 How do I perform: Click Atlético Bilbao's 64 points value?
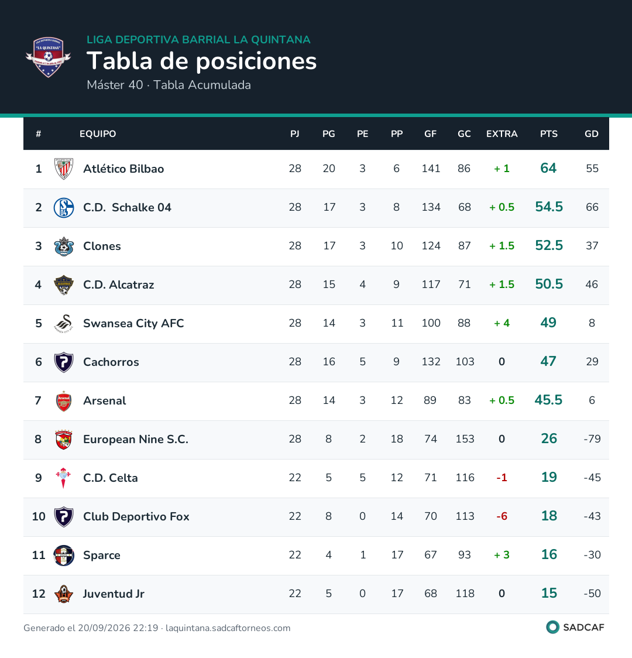pyautogui.click(x=548, y=168)
